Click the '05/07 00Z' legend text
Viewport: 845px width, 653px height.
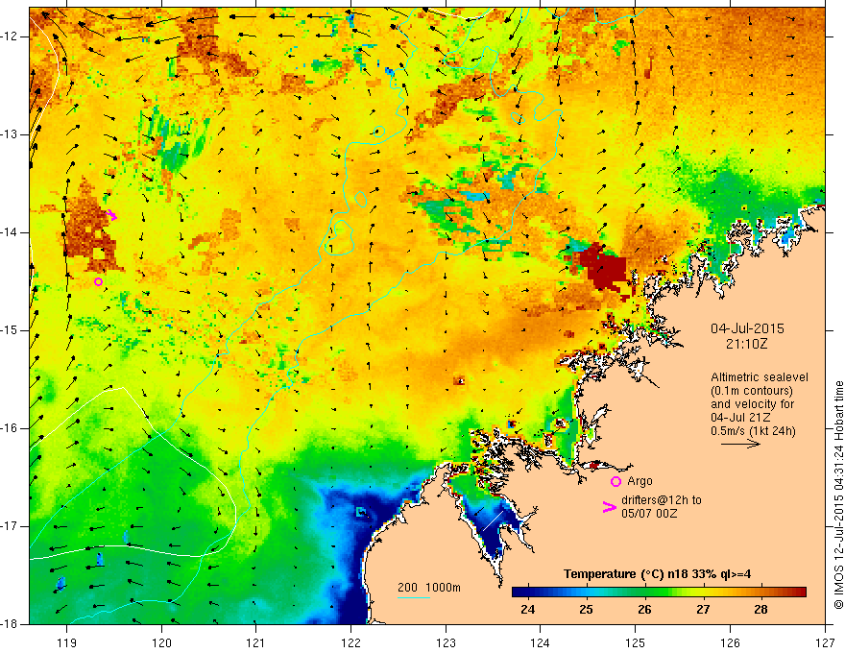tap(649, 514)
